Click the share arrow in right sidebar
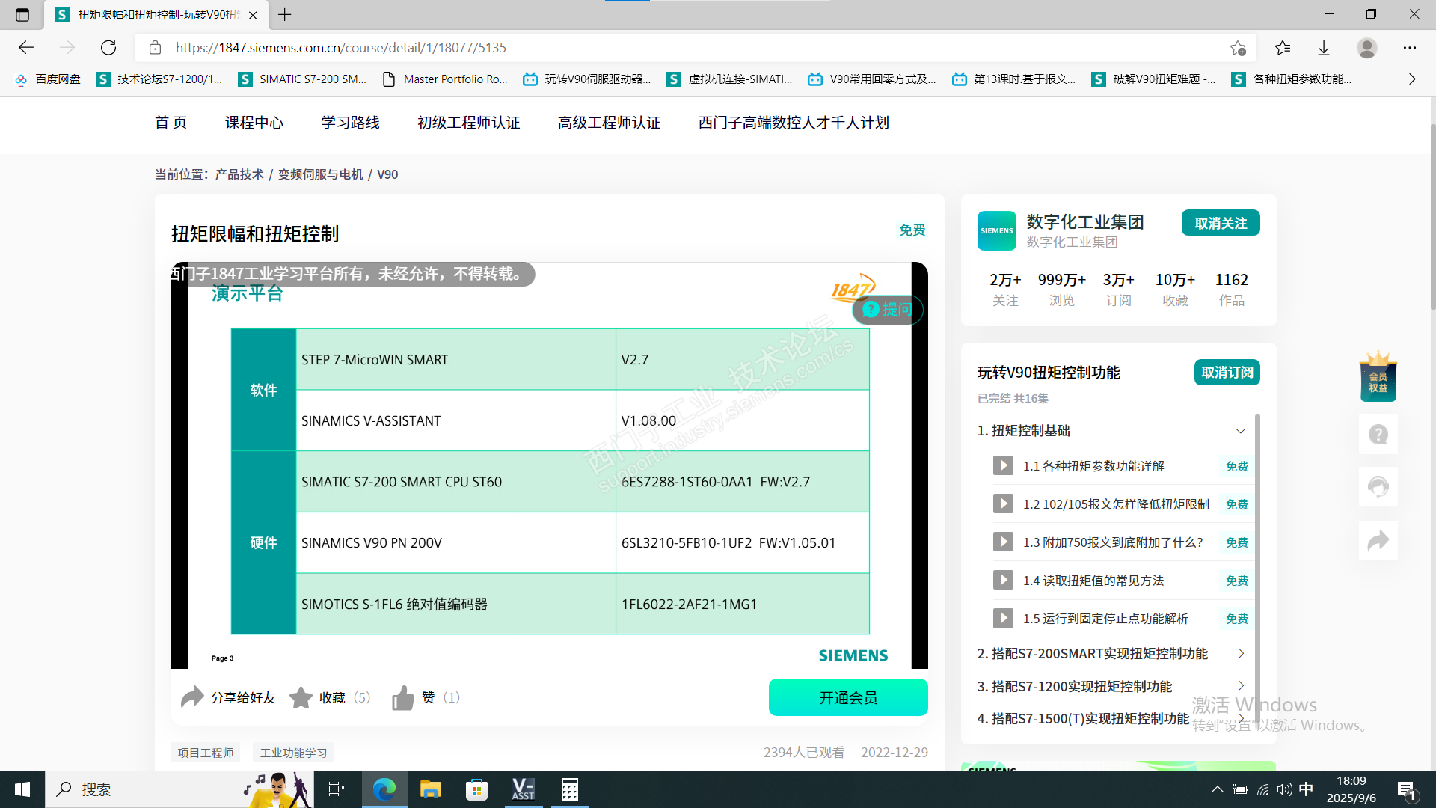The width and height of the screenshot is (1436, 808). [x=1378, y=540]
